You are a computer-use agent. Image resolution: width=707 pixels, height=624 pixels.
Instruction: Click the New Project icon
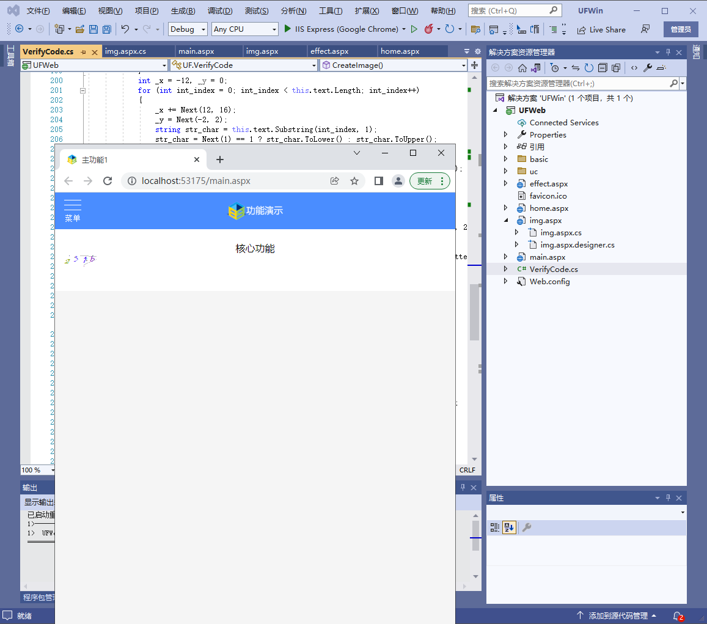click(x=59, y=29)
